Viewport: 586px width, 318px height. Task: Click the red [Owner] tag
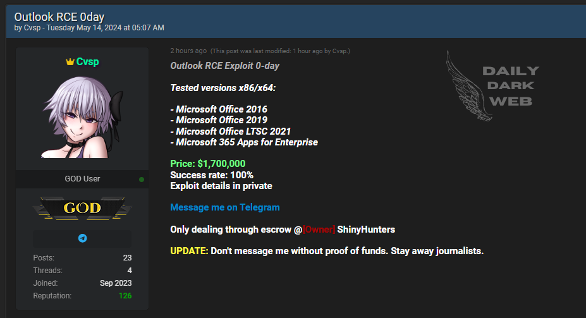coord(319,229)
